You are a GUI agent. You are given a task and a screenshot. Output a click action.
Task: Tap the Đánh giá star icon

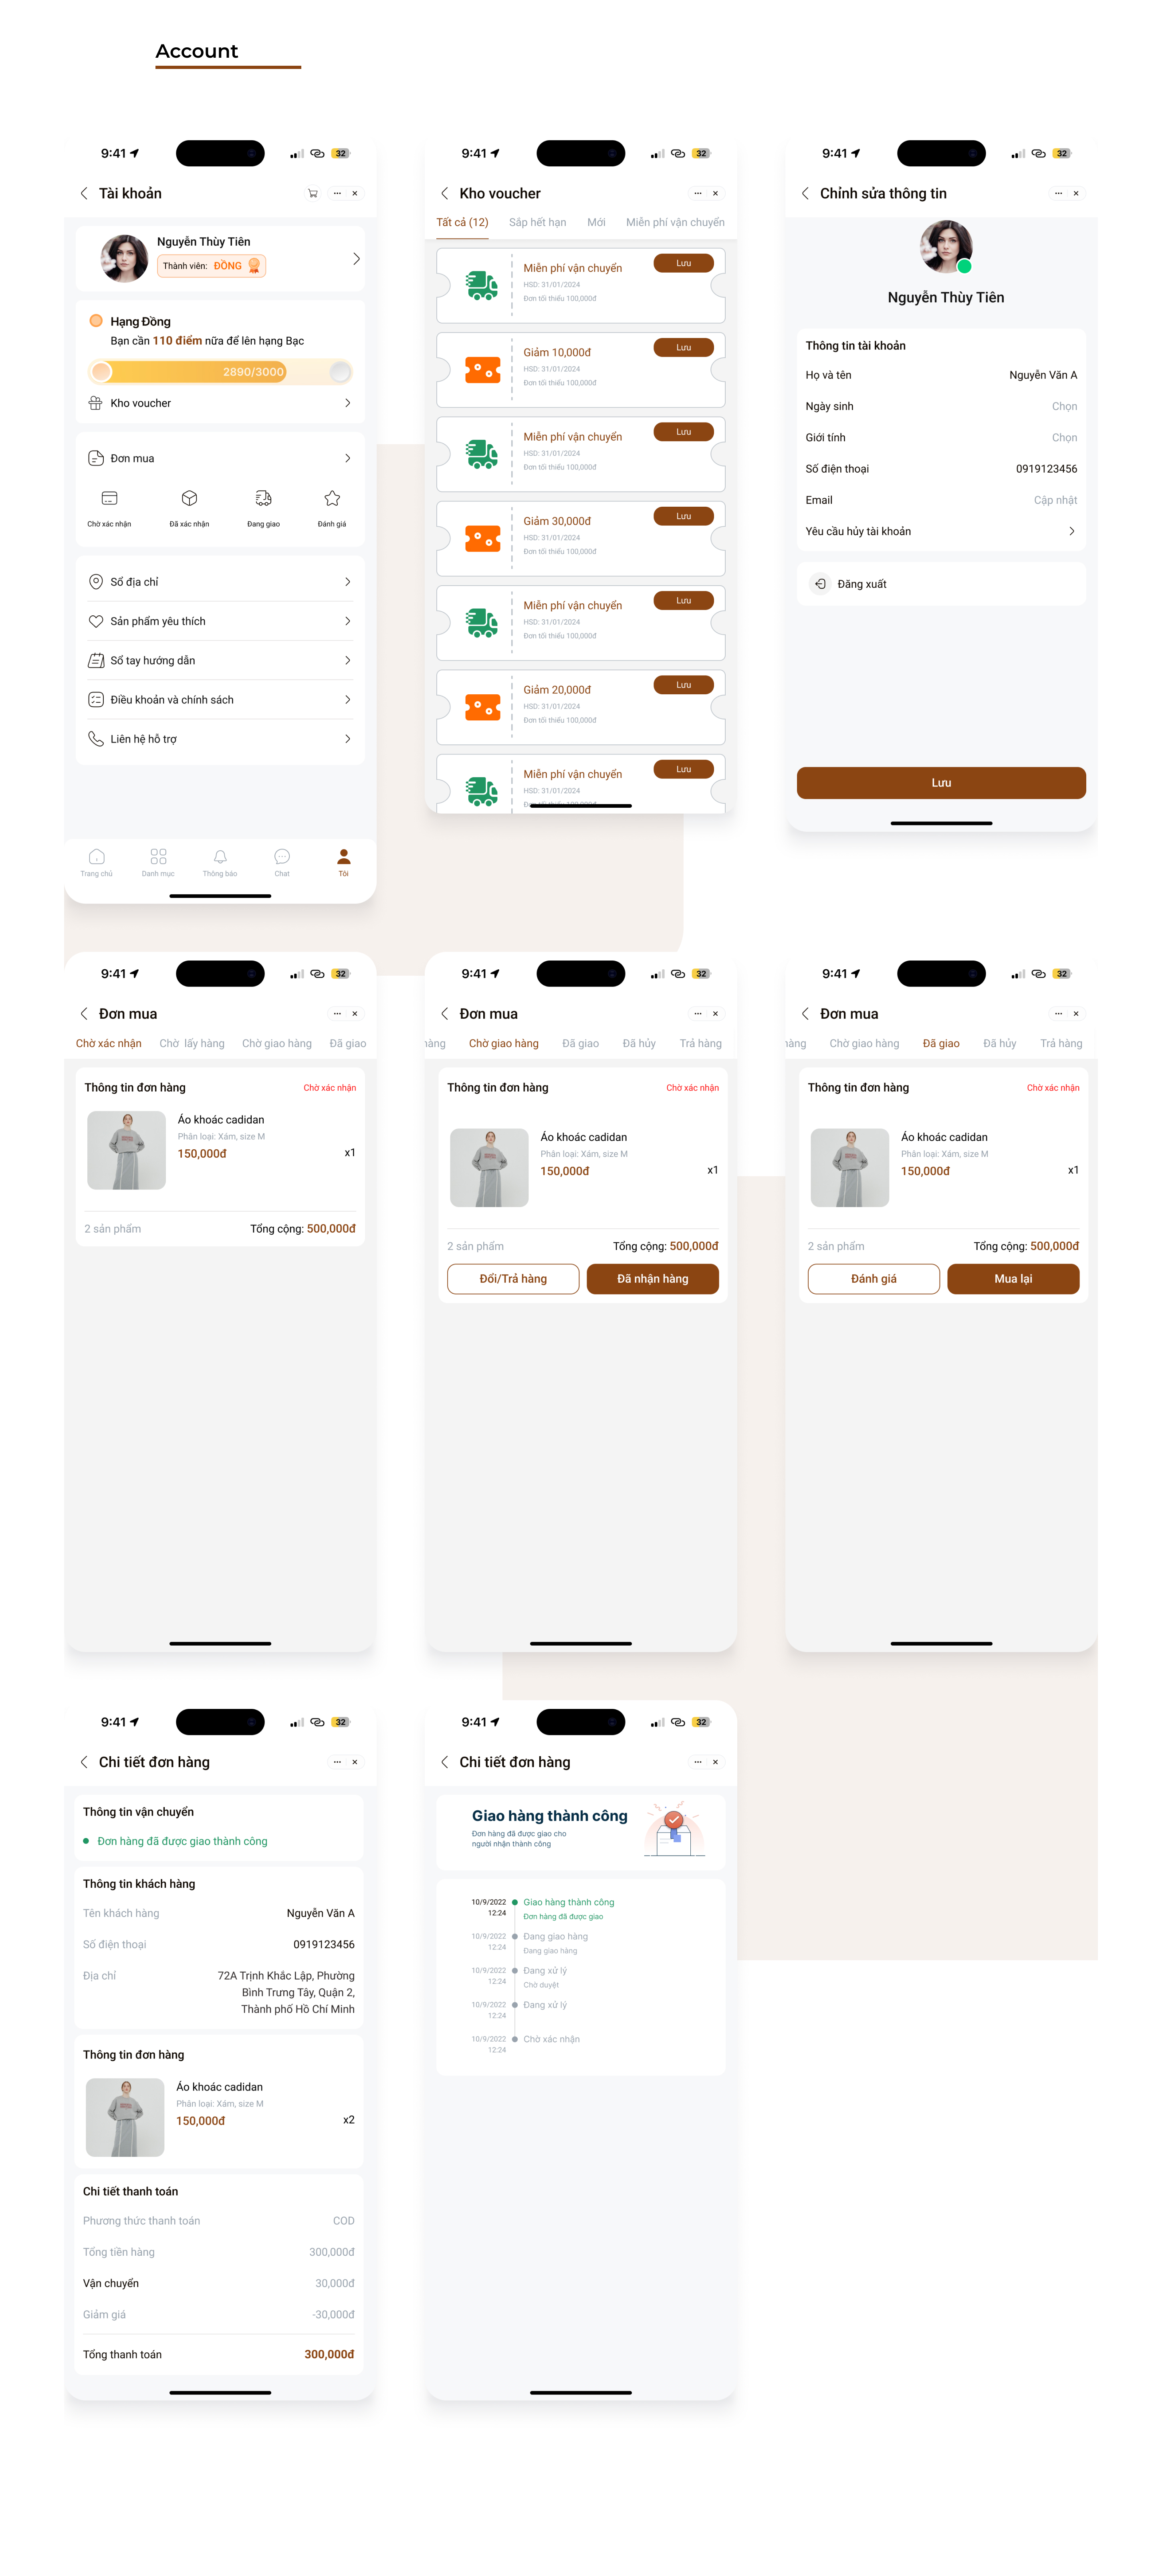(x=332, y=498)
